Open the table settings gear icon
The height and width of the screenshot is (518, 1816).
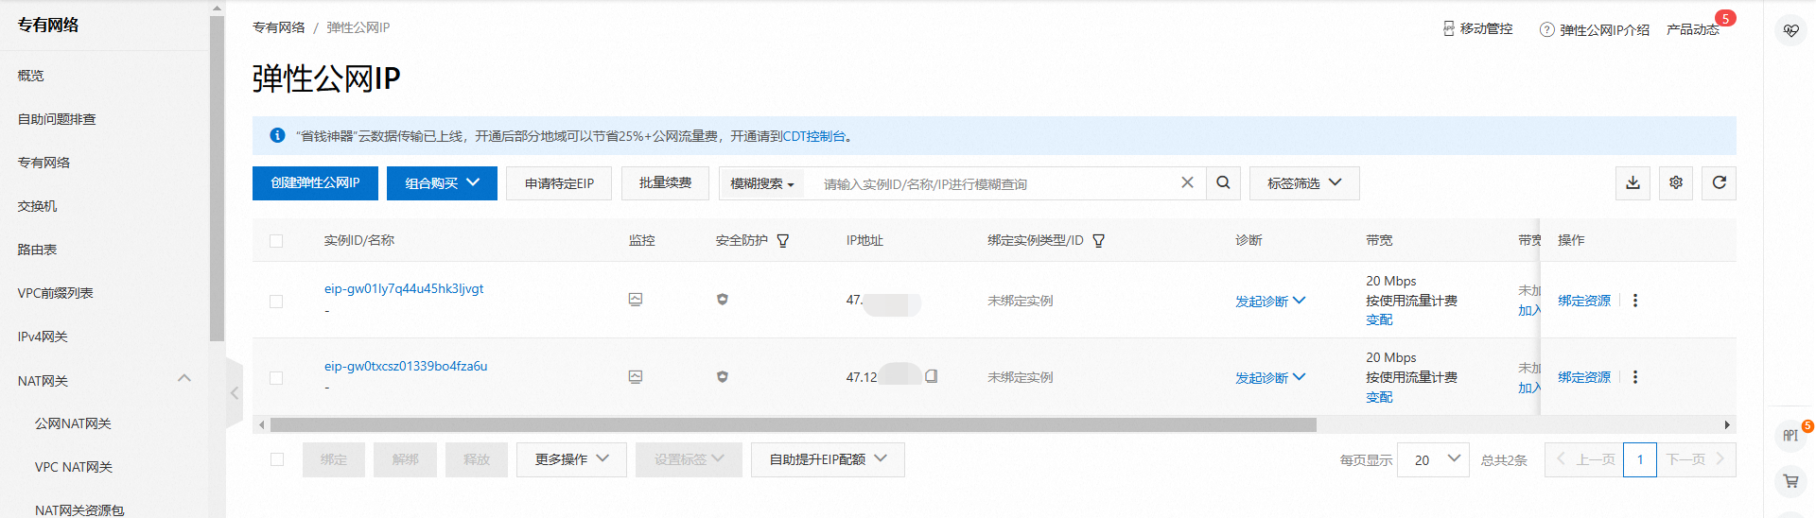1676,183
